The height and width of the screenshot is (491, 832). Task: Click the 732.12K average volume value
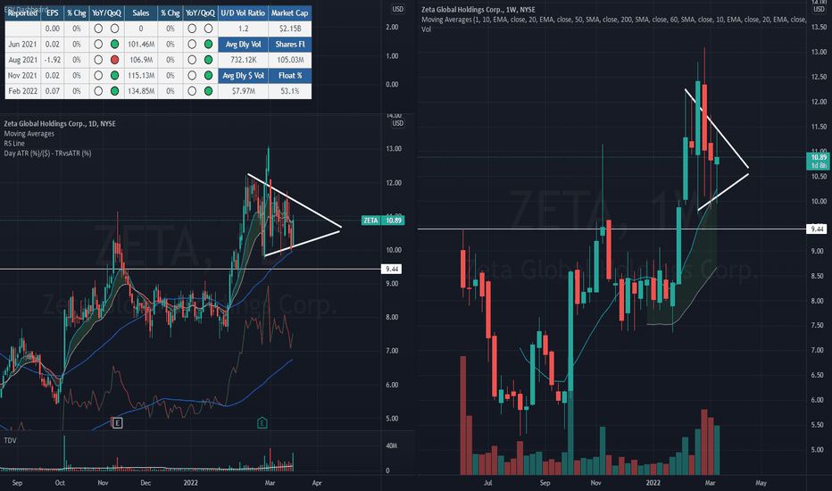[x=243, y=60]
